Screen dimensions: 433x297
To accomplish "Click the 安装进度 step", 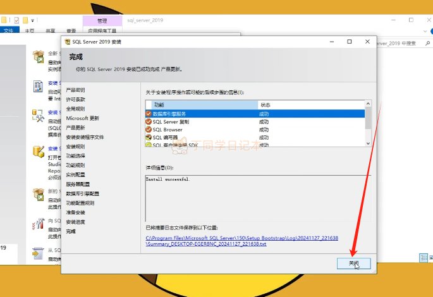I will tap(75, 222).
